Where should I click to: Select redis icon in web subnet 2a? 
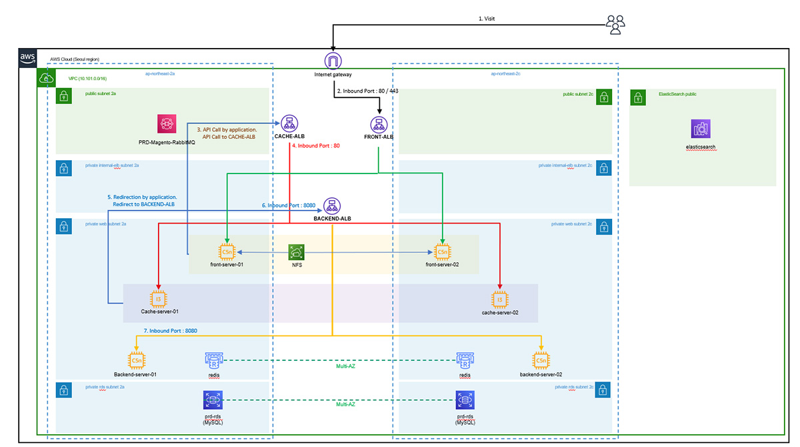pyautogui.click(x=213, y=361)
